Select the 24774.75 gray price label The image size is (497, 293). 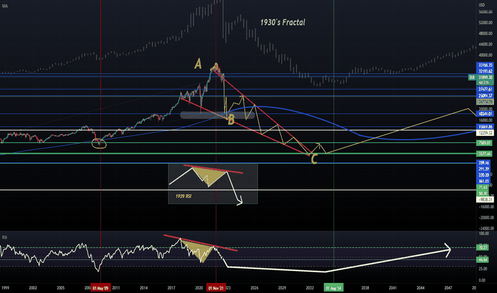click(x=485, y=102)
